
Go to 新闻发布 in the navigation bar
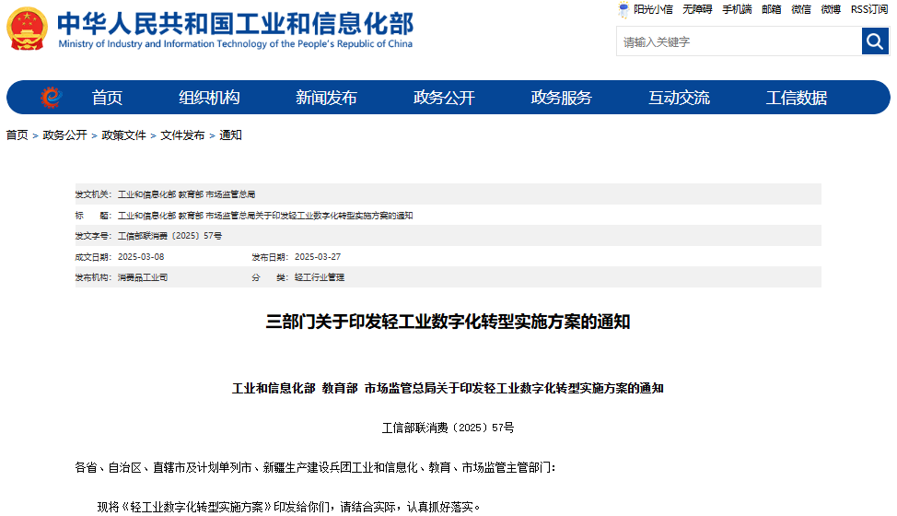tap(326, 98)
